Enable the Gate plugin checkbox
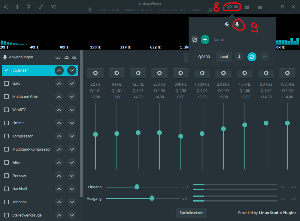This screenshot has width=300, height=221. click(6, 84)
